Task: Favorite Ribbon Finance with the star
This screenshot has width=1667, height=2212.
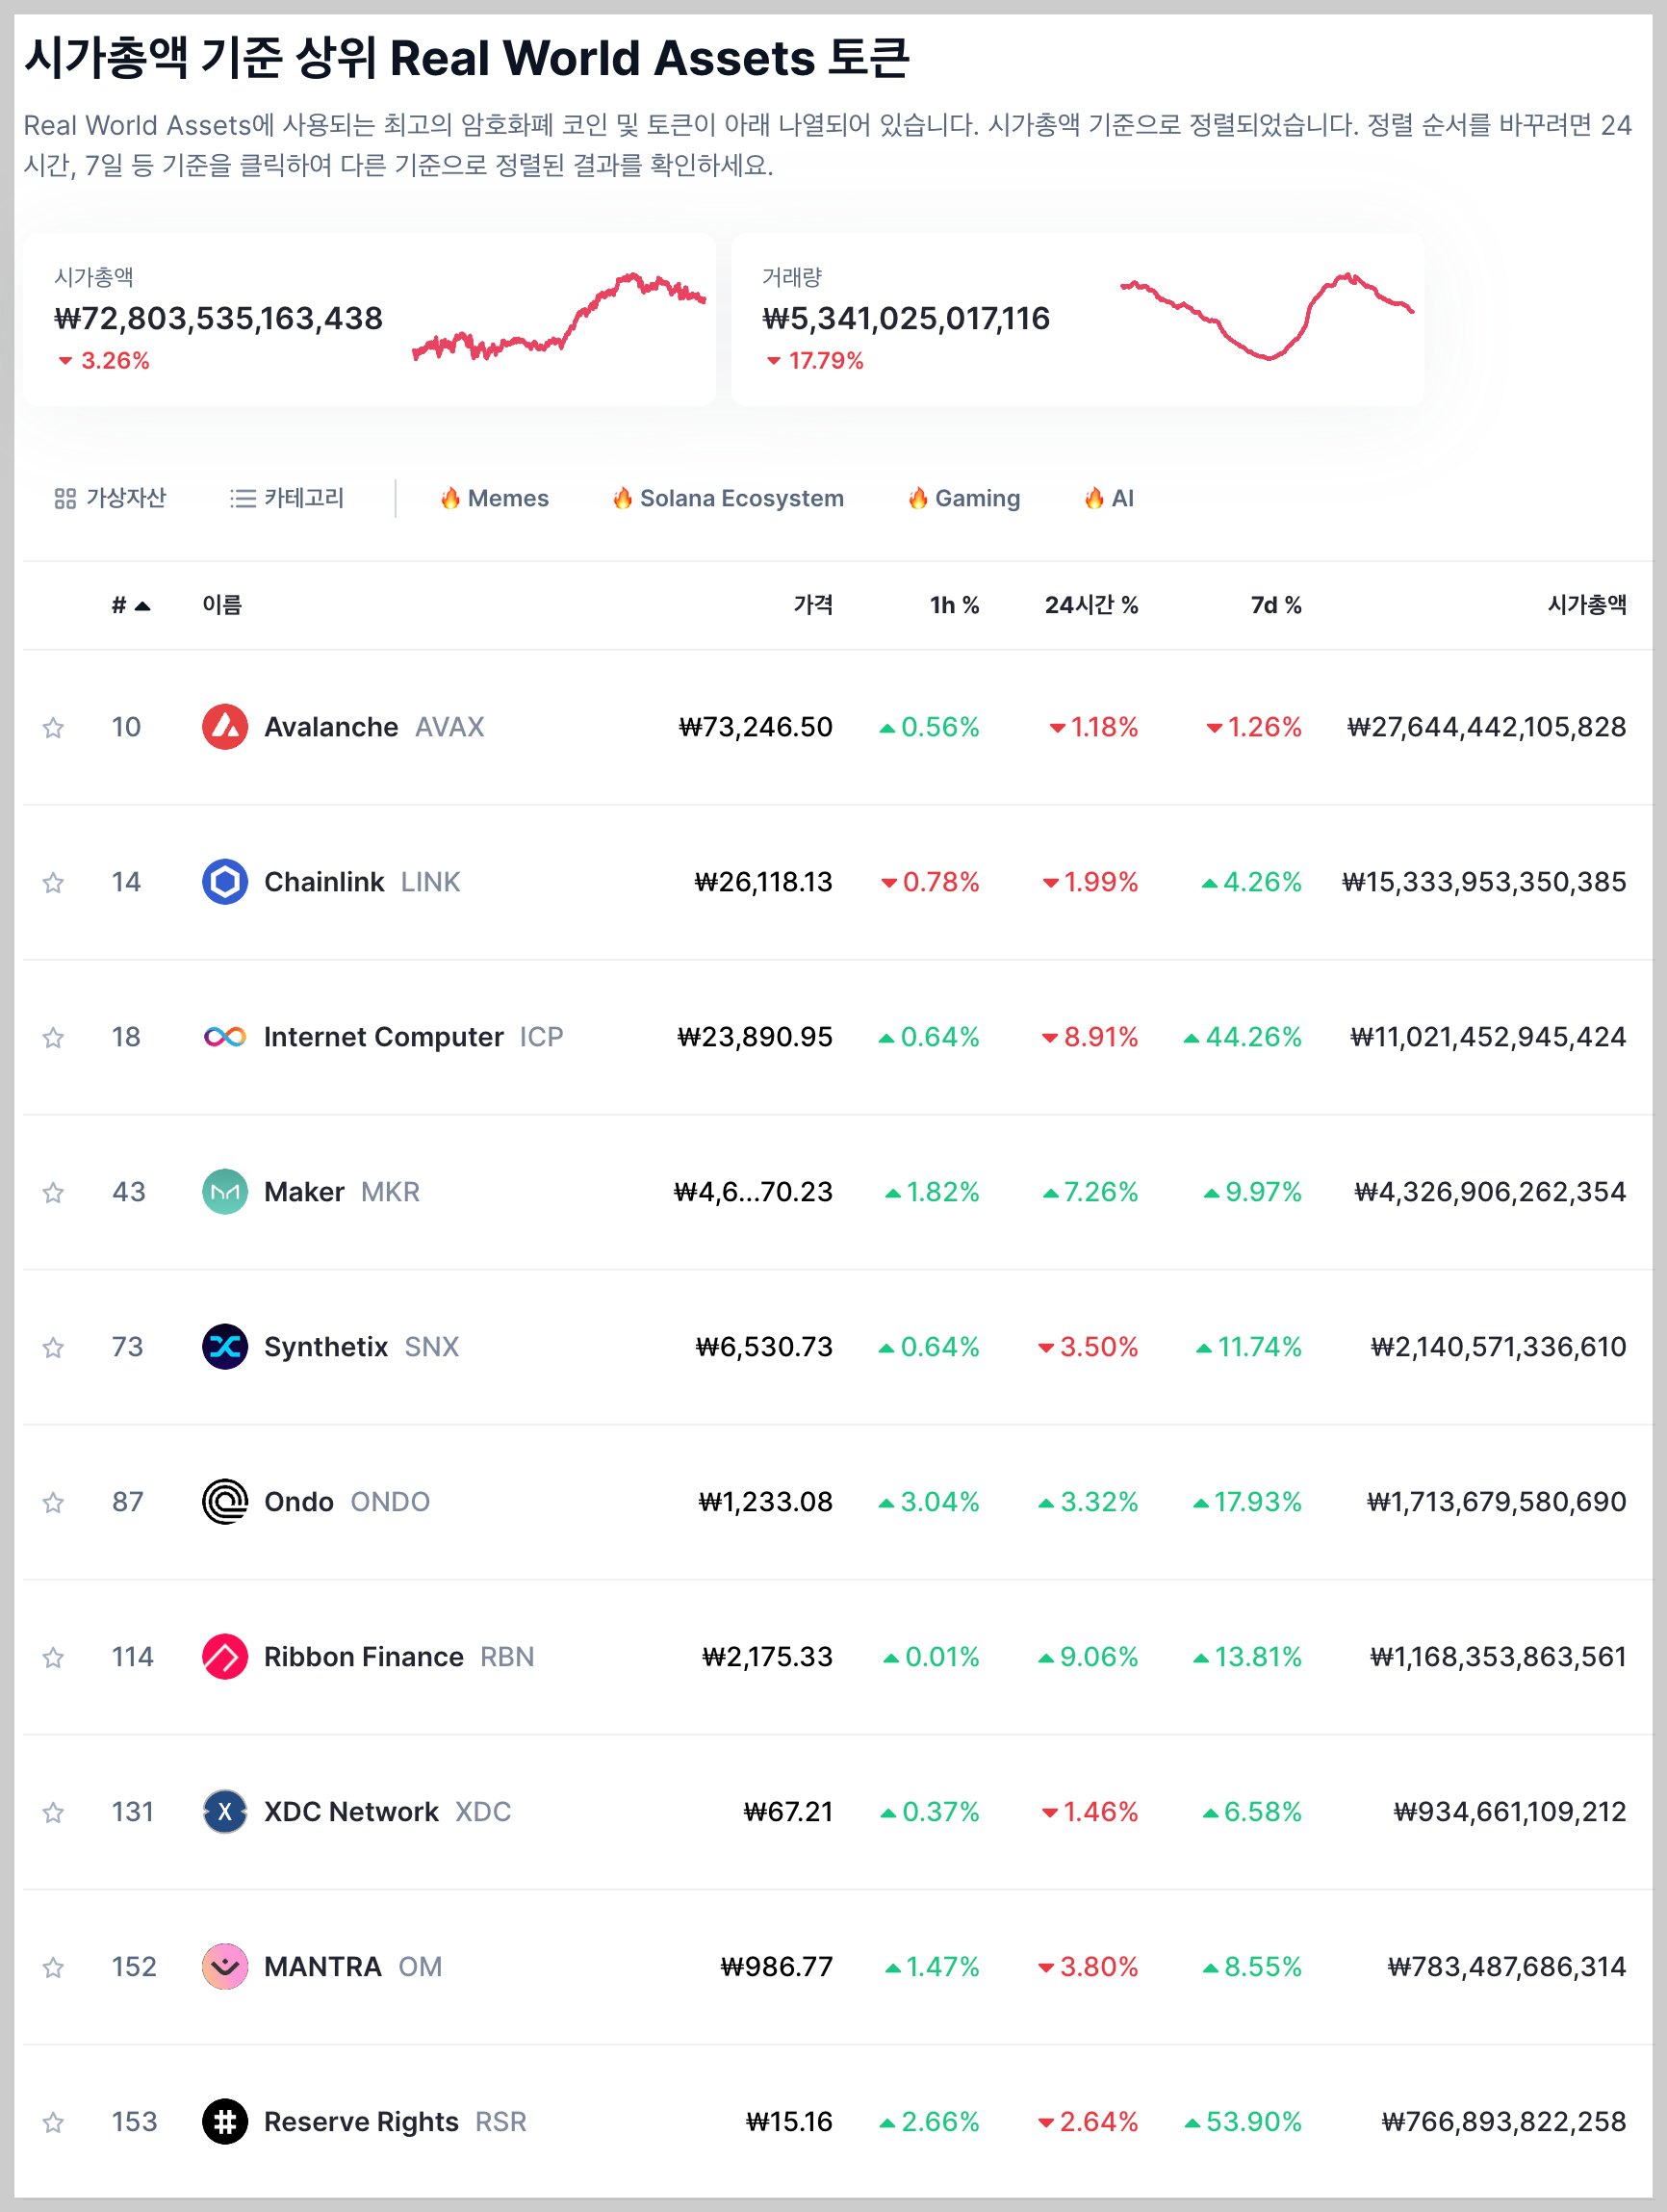Action: (53, 1657)
